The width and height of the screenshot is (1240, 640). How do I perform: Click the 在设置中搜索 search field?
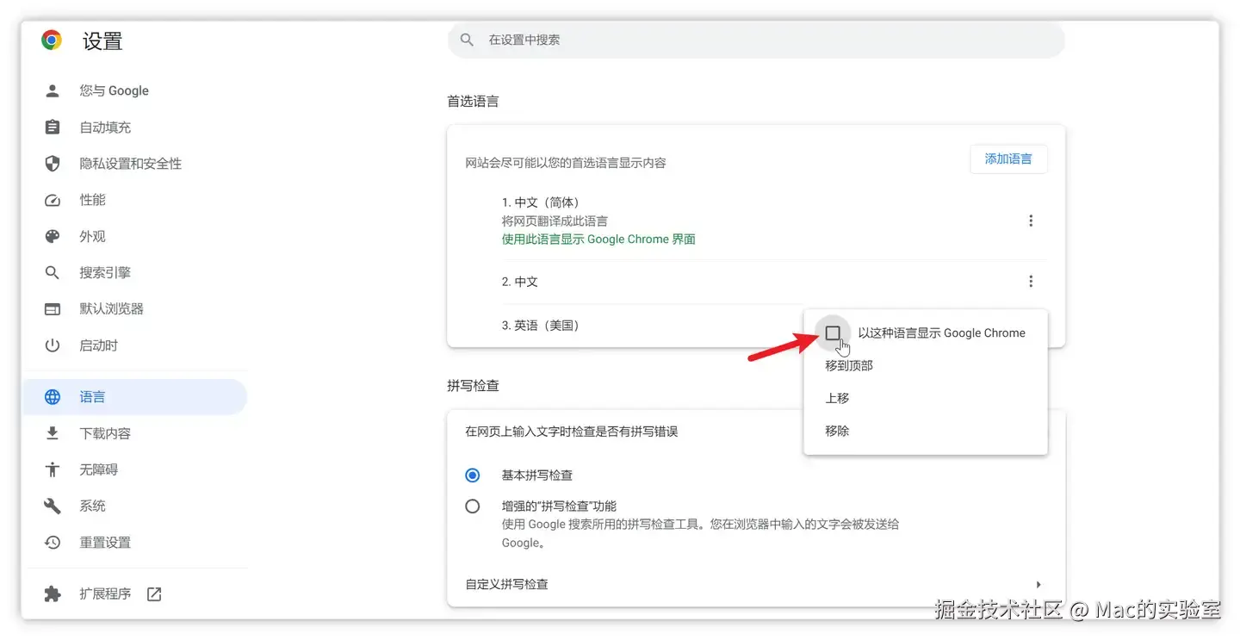756,40
